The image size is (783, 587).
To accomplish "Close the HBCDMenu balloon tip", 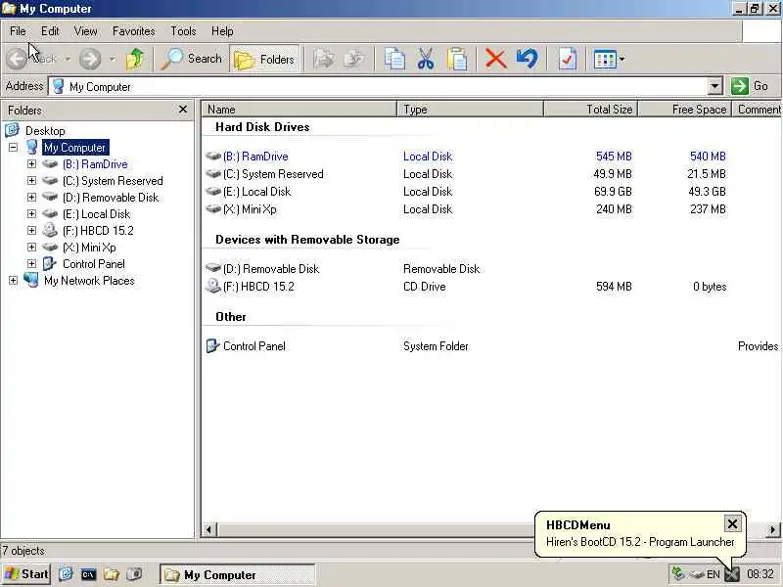I will click(732, 523).
